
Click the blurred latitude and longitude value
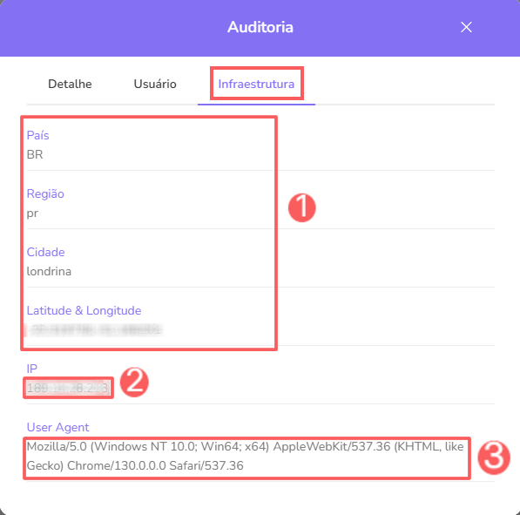click(95, 330)
